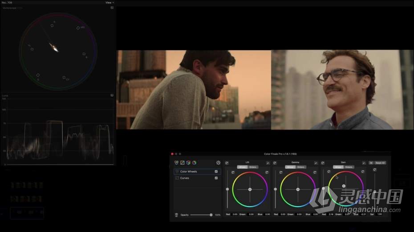This screenshot has height=232, width=414.
Task: Click the Lift color wheel center puck
Action: [250, 189]
